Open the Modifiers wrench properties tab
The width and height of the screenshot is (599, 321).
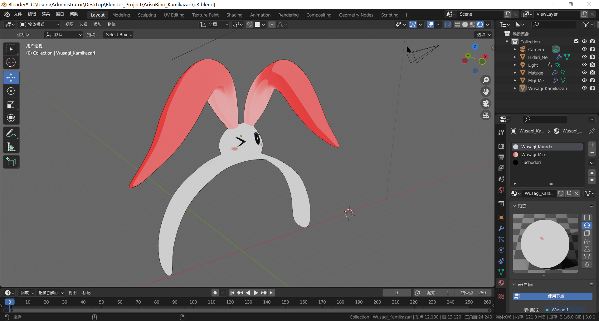click(x=501, y=228)
